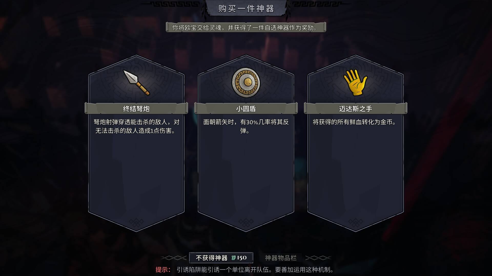Select the 终结弩炮 title banner
This screenshot has height=276, width=492.
coord(136,109)
